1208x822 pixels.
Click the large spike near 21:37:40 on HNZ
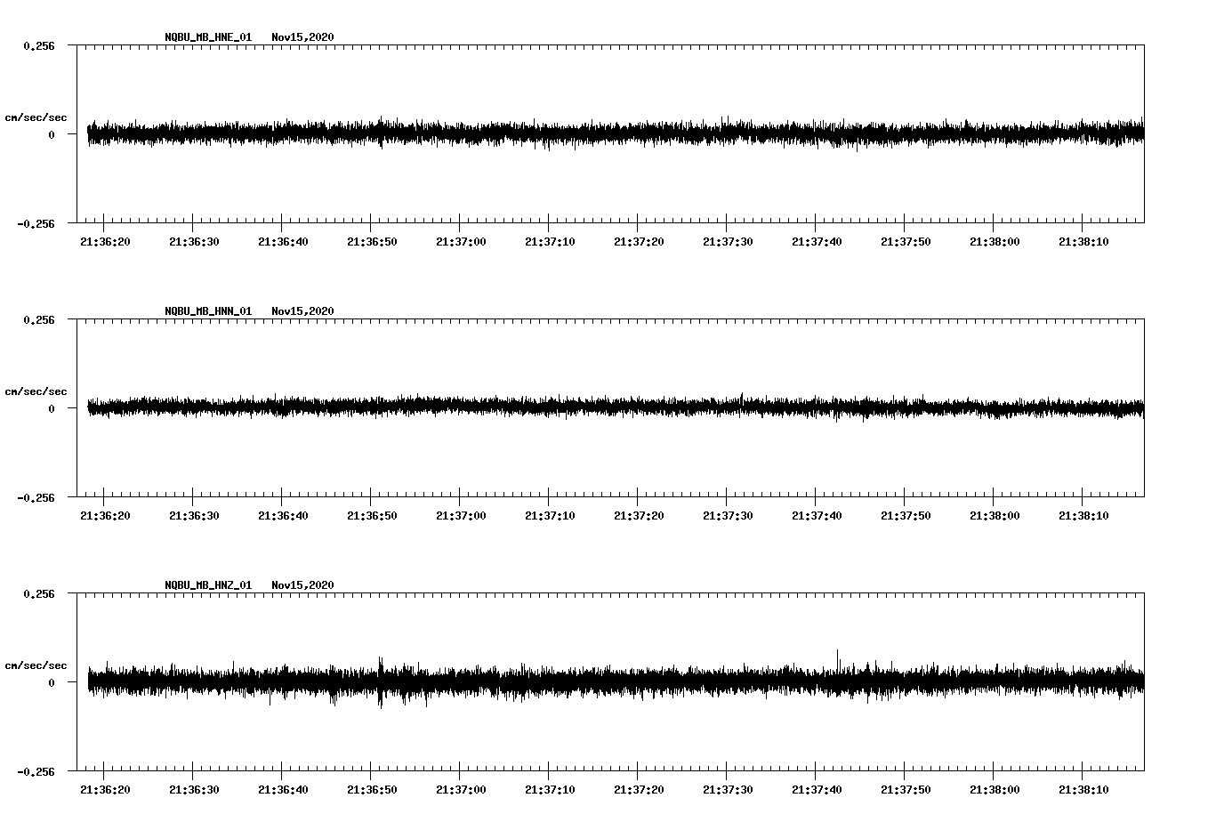[837, 658]
